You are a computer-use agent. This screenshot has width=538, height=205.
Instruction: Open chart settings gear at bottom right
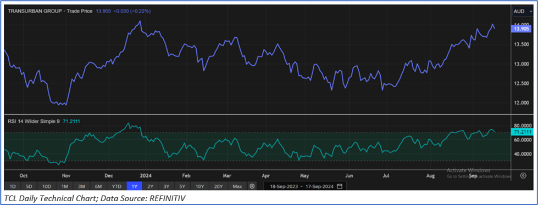(523, 175)
